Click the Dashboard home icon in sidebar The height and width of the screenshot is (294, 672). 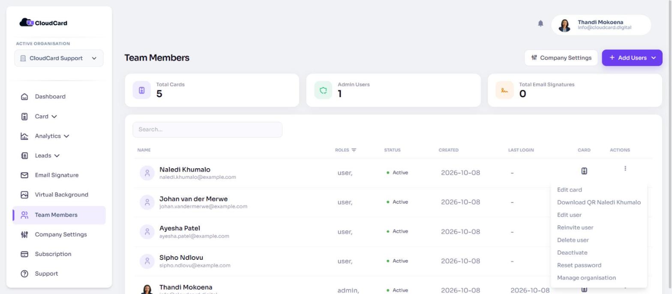point(24,97)
